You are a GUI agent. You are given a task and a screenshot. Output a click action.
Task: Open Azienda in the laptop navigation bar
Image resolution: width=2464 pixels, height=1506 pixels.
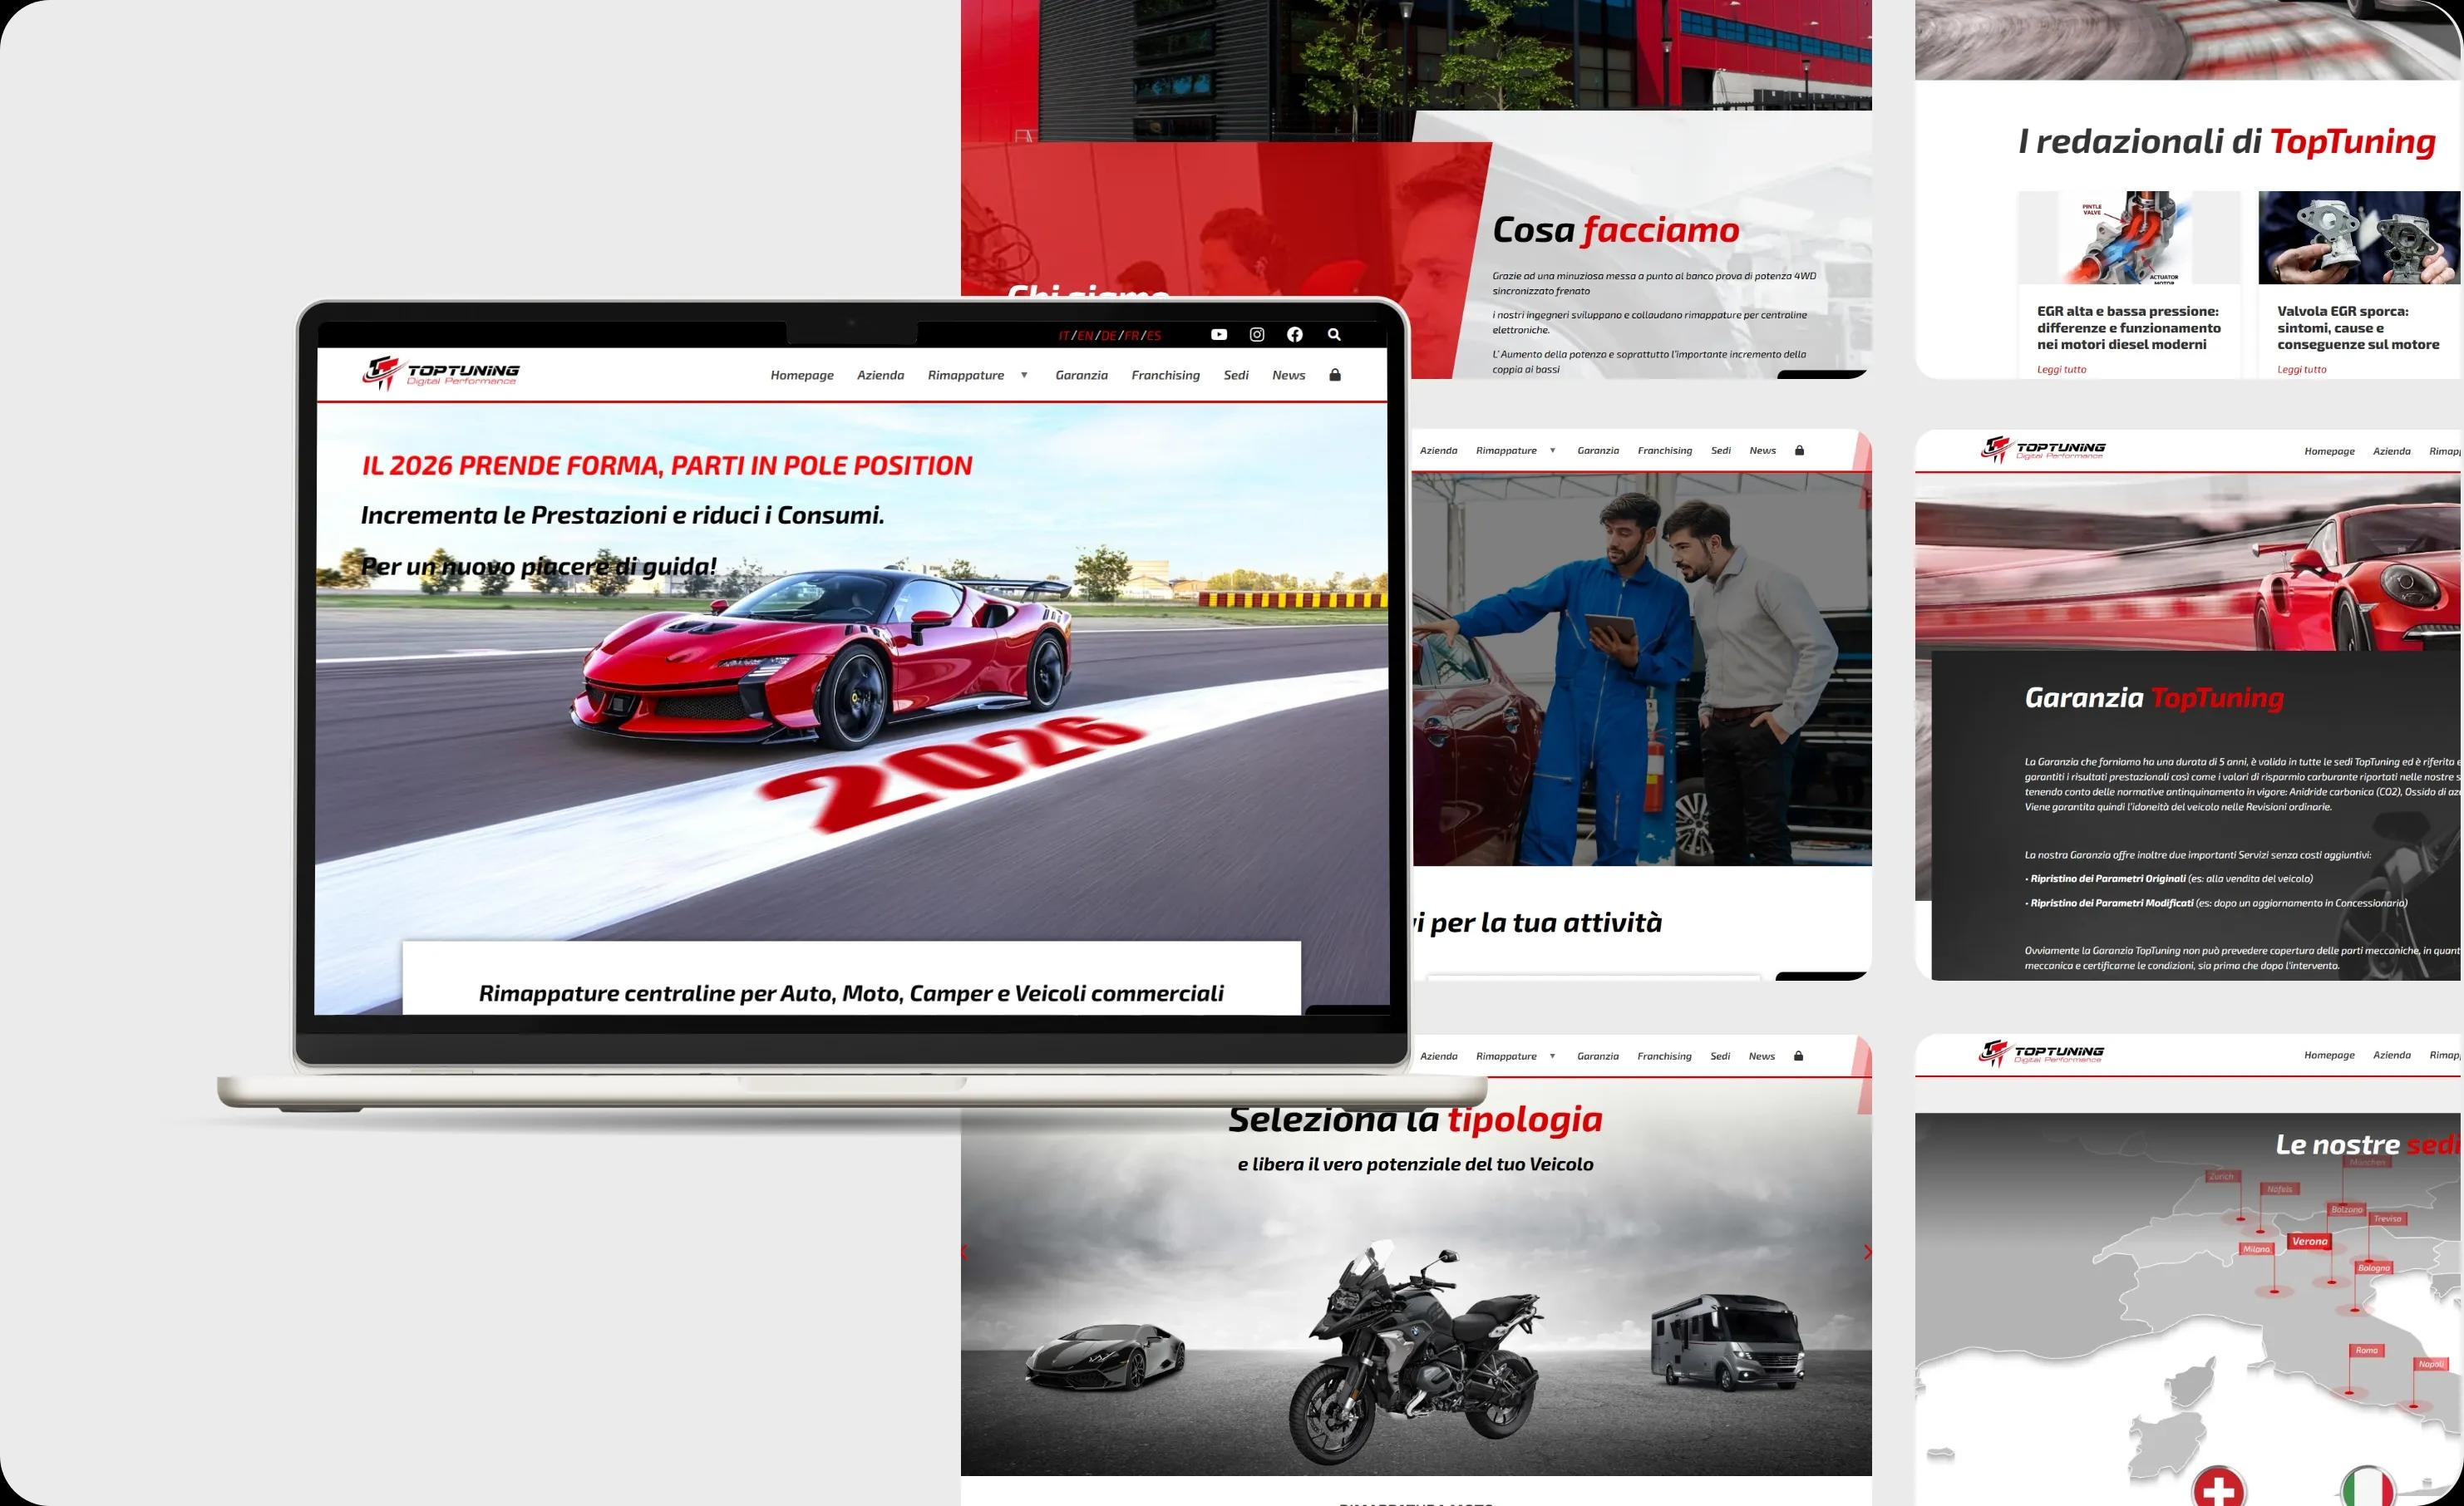[x=881, y=375]
